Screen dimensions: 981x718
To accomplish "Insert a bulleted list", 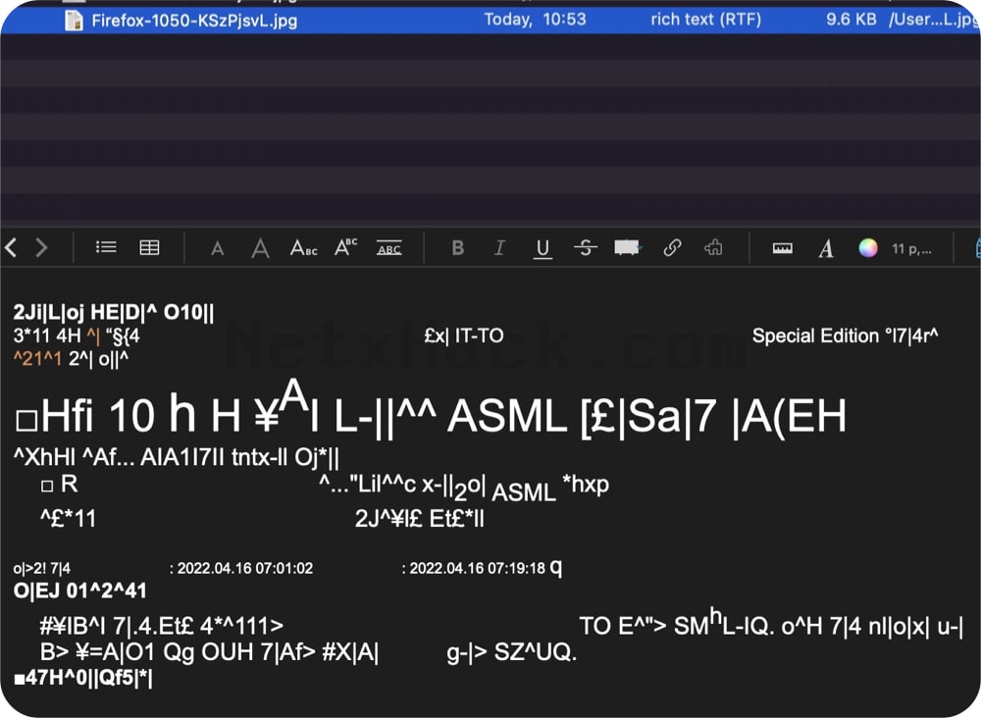I will coord(106,248).
